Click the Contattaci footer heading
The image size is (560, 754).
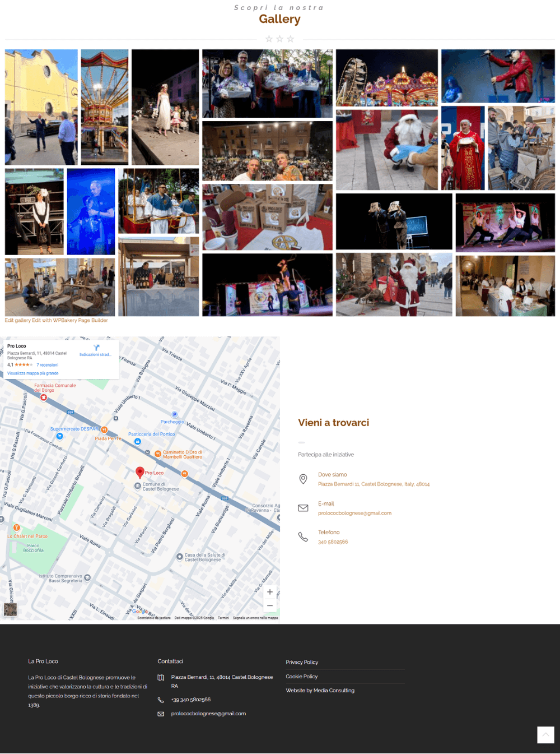(x=170, y=662)
